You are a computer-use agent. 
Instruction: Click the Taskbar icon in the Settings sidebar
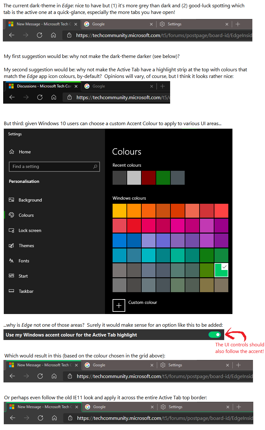12,291
